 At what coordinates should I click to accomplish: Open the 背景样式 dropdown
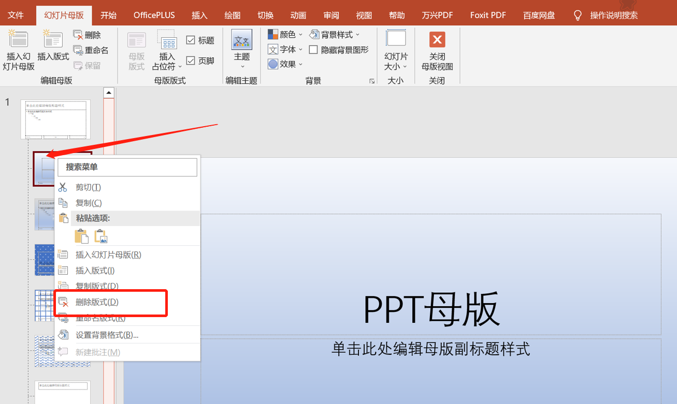click(335, 34)
